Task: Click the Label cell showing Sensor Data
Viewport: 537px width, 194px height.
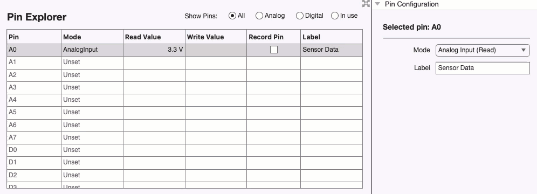Action: pyautogui.click(x=332, y=50)
